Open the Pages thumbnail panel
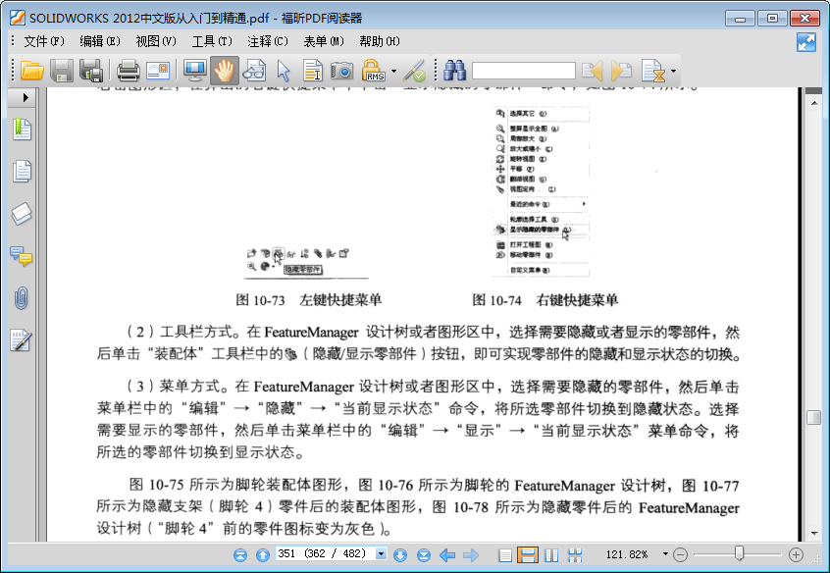 (x=22, y=171)
